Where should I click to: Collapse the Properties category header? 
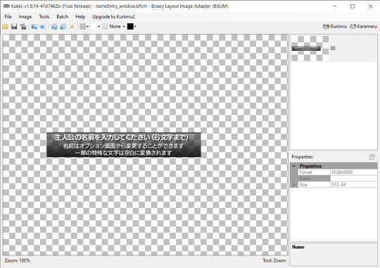294,166
